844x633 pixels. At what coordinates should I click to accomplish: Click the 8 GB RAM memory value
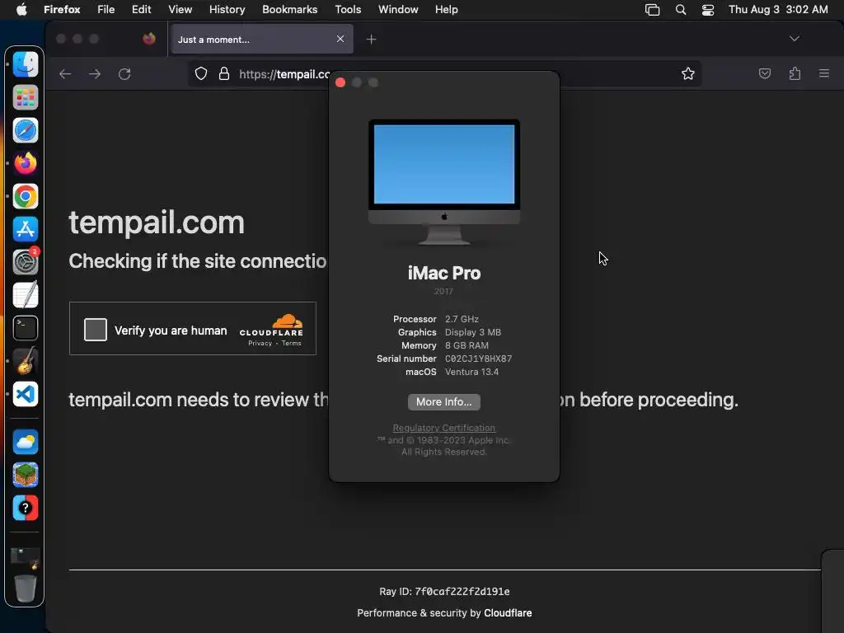pos(467,345)
